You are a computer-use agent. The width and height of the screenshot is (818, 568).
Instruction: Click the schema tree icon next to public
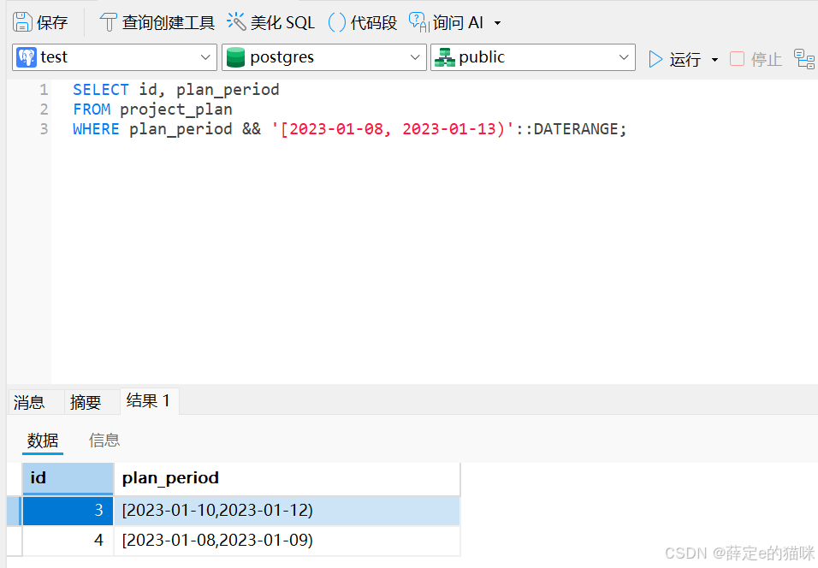point(444,57)
